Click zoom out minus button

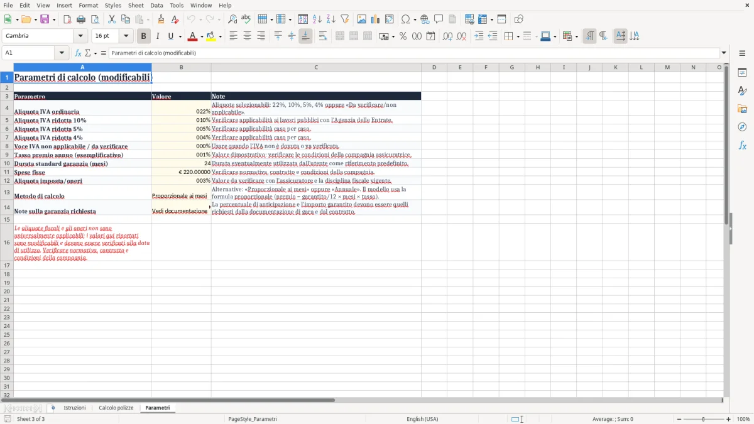pyautogui.click(x=679, y=419)
